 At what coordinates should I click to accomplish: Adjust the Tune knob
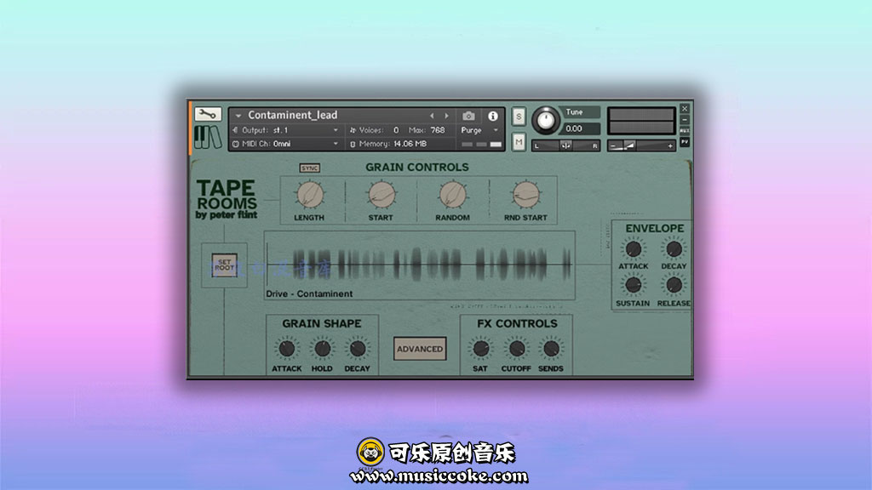pos(546,120)
